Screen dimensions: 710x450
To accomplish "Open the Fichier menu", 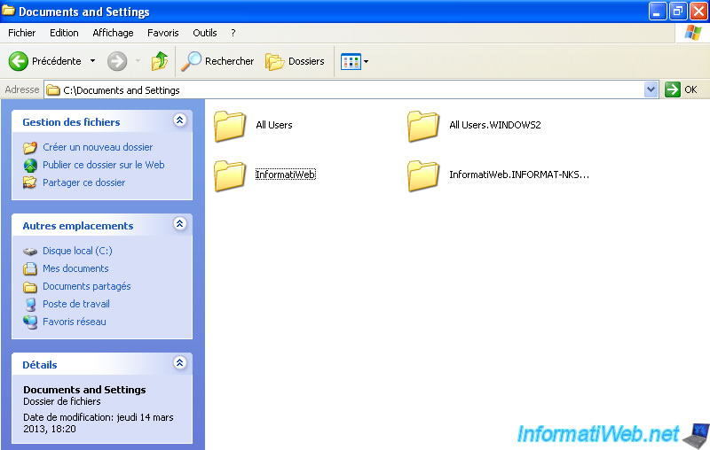I will [x=21, y=33].
